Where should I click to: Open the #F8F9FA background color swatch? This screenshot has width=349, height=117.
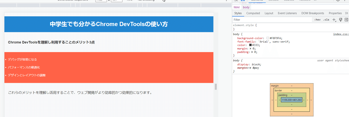click(268, 38)
